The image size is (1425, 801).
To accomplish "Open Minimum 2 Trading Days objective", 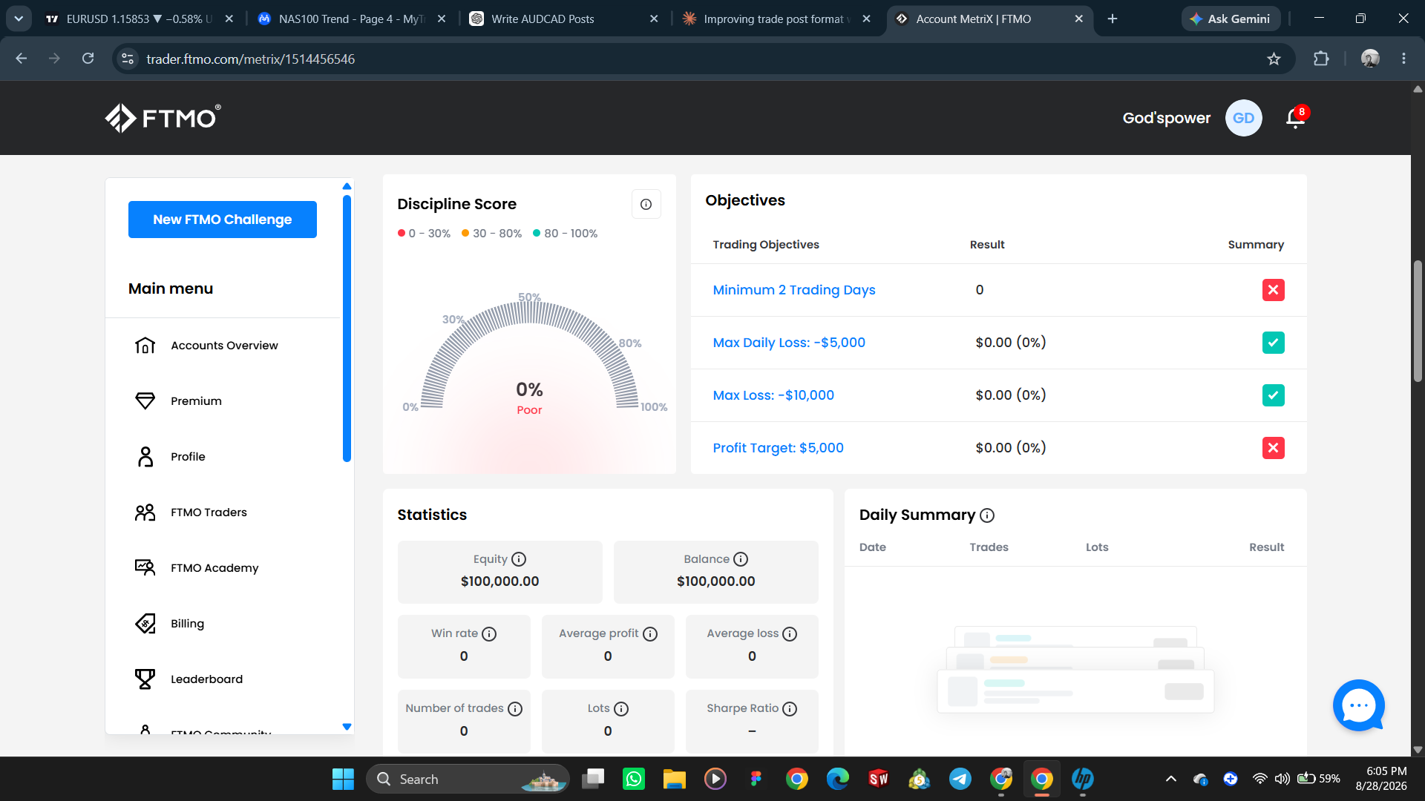I will click(x=794, y=290).
